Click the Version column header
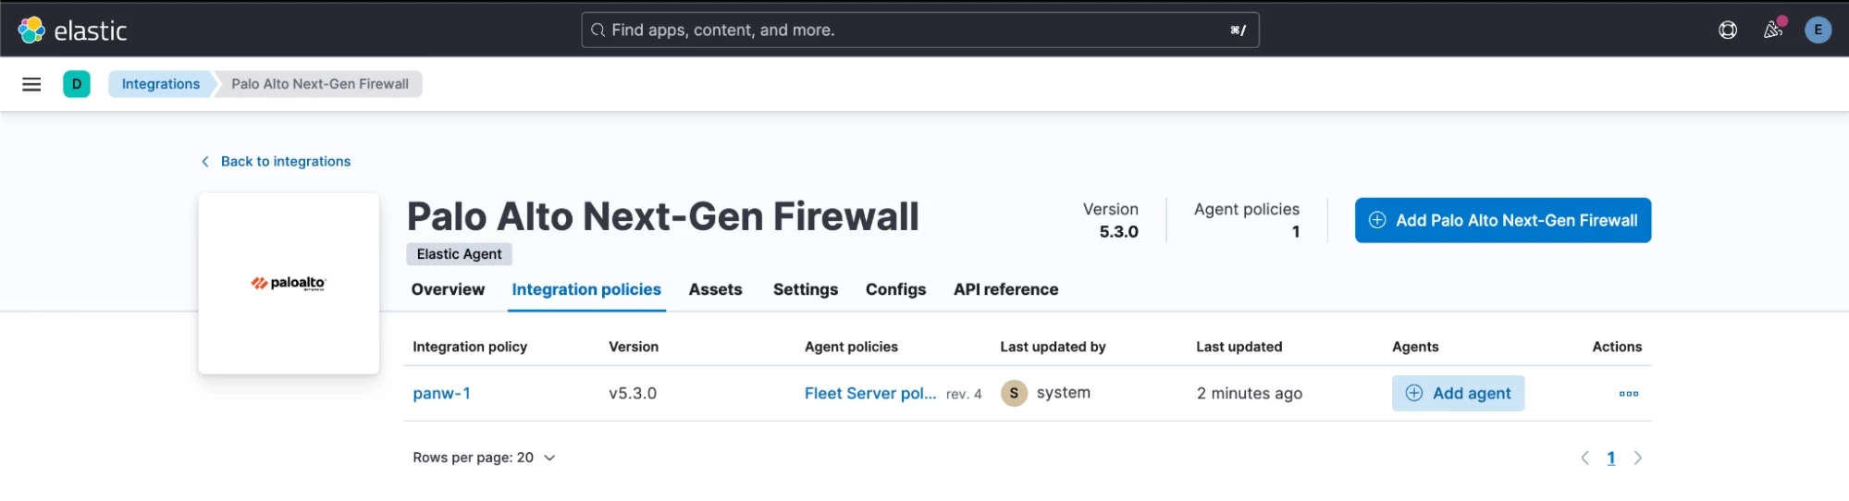The height and width of the screenshot is (501, 1849). point(634,347)
